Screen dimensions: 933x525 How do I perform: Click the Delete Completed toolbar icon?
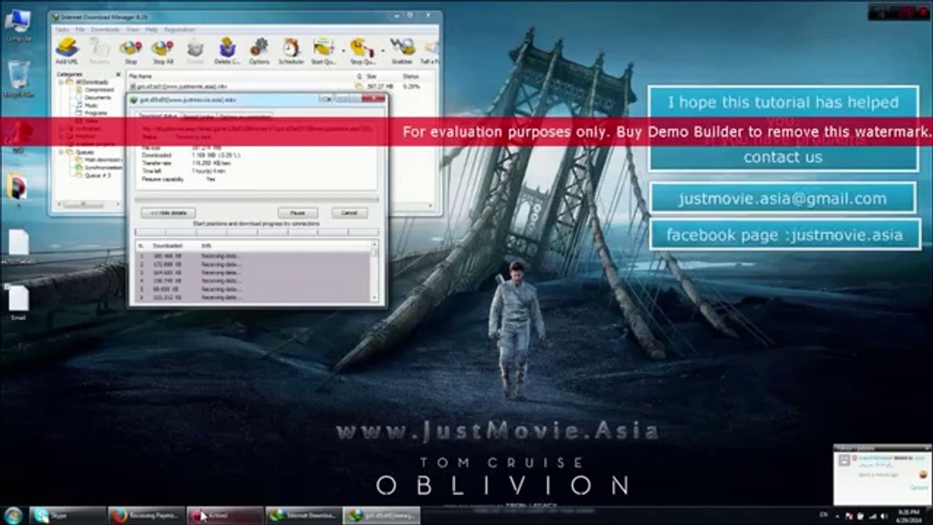point(227,52)
